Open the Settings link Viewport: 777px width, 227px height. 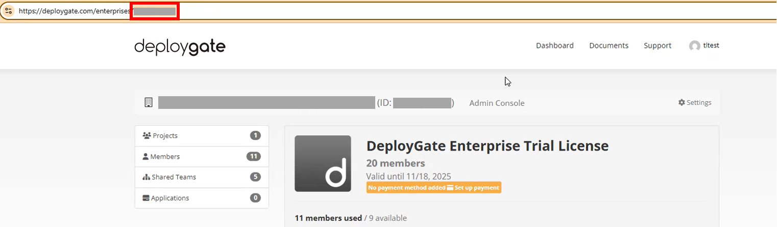tap(695, 102)
